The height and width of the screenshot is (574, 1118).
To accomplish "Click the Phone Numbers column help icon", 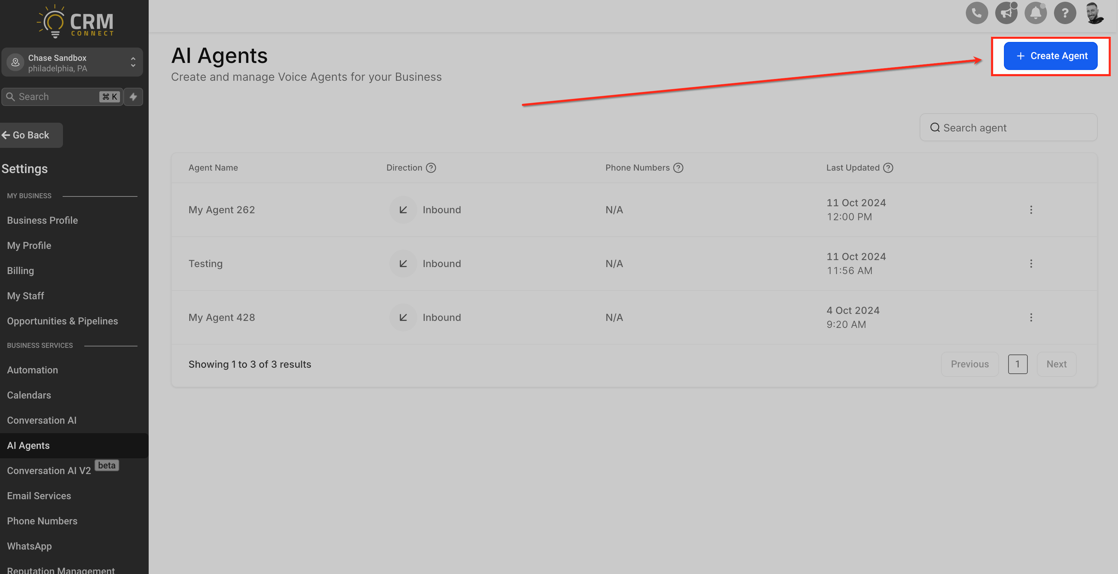I will (x=678, y=168).
